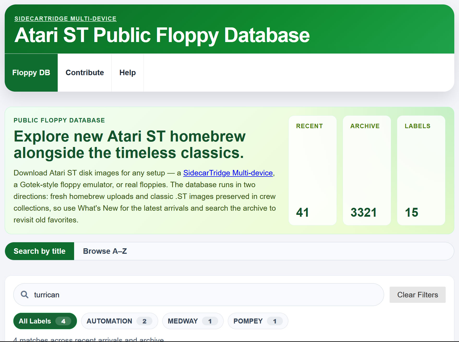Open the SIDECARTRIDGE MULTI-DEVICE header link

(x=65, y=19)
